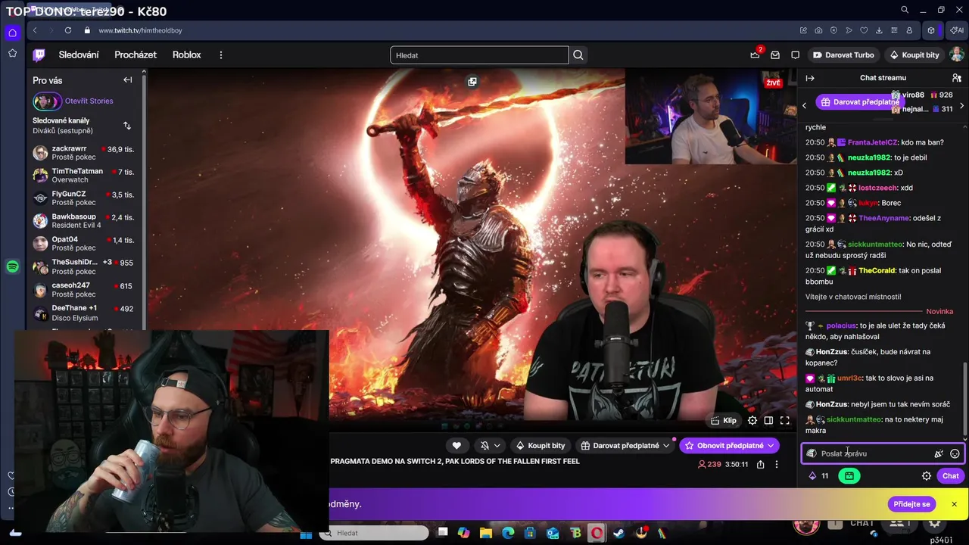Click Darovat Turbo button
The height and width of the screenshot is (545, 969).
pyautogui.click(x=843, y=54)
